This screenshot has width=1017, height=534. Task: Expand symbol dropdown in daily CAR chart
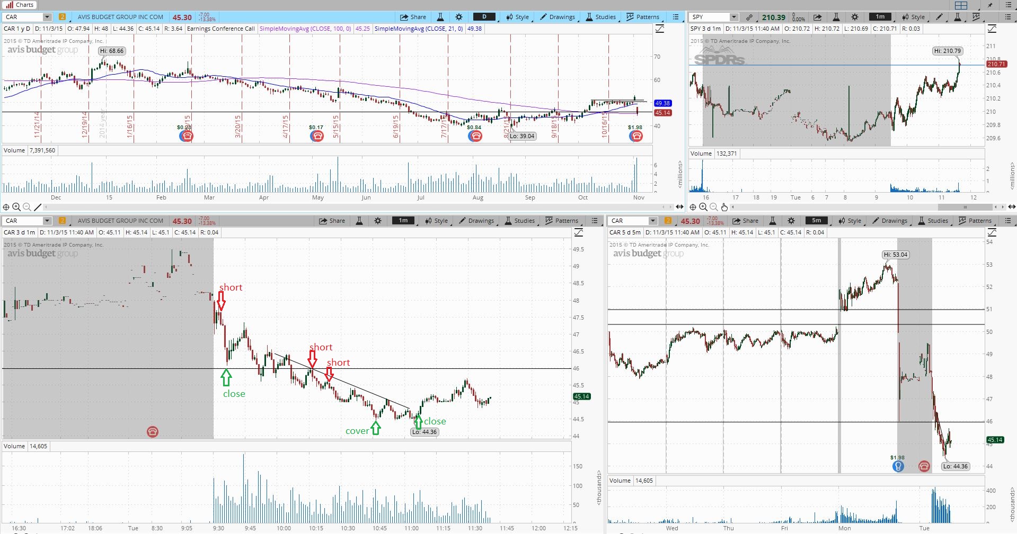[47, 17]
